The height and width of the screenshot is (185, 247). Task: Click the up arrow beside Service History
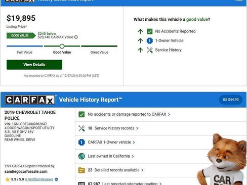[140, 50]
